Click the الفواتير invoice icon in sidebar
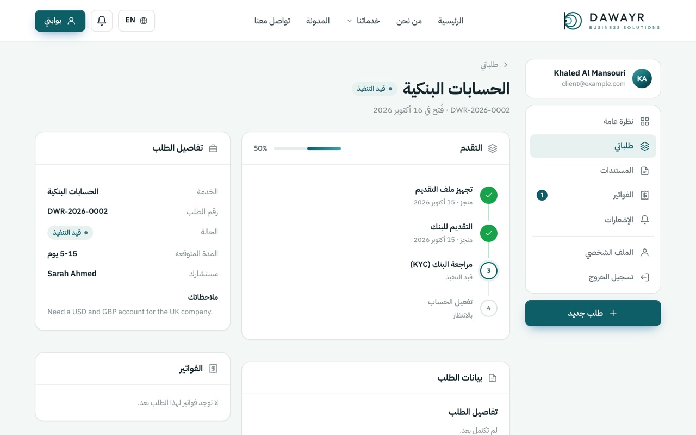 point(645,195)
